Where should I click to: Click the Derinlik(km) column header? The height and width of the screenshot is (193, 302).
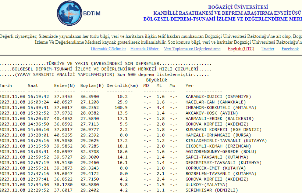(122, 85)
